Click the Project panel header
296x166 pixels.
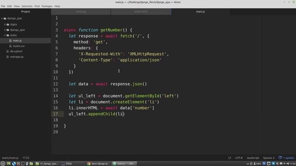[x=25, y=12]
